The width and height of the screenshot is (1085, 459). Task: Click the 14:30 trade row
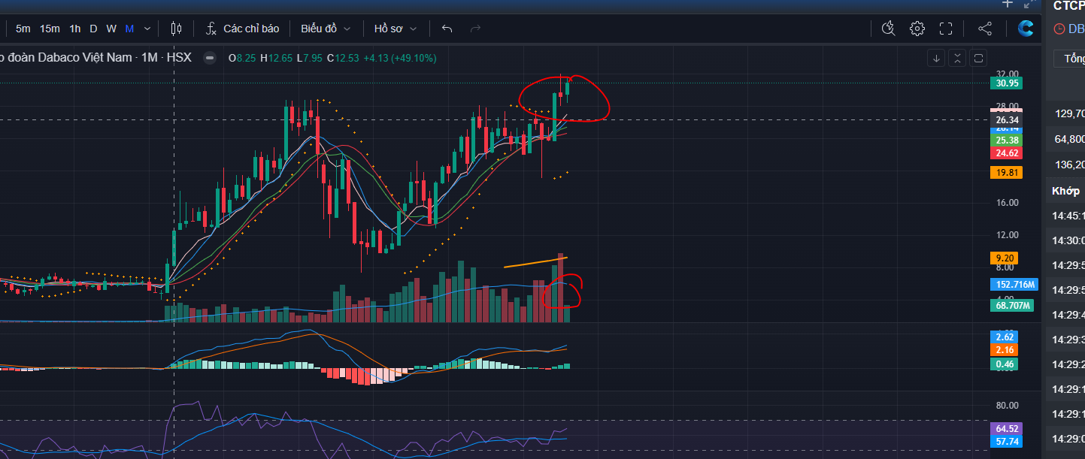(1068, 241)
